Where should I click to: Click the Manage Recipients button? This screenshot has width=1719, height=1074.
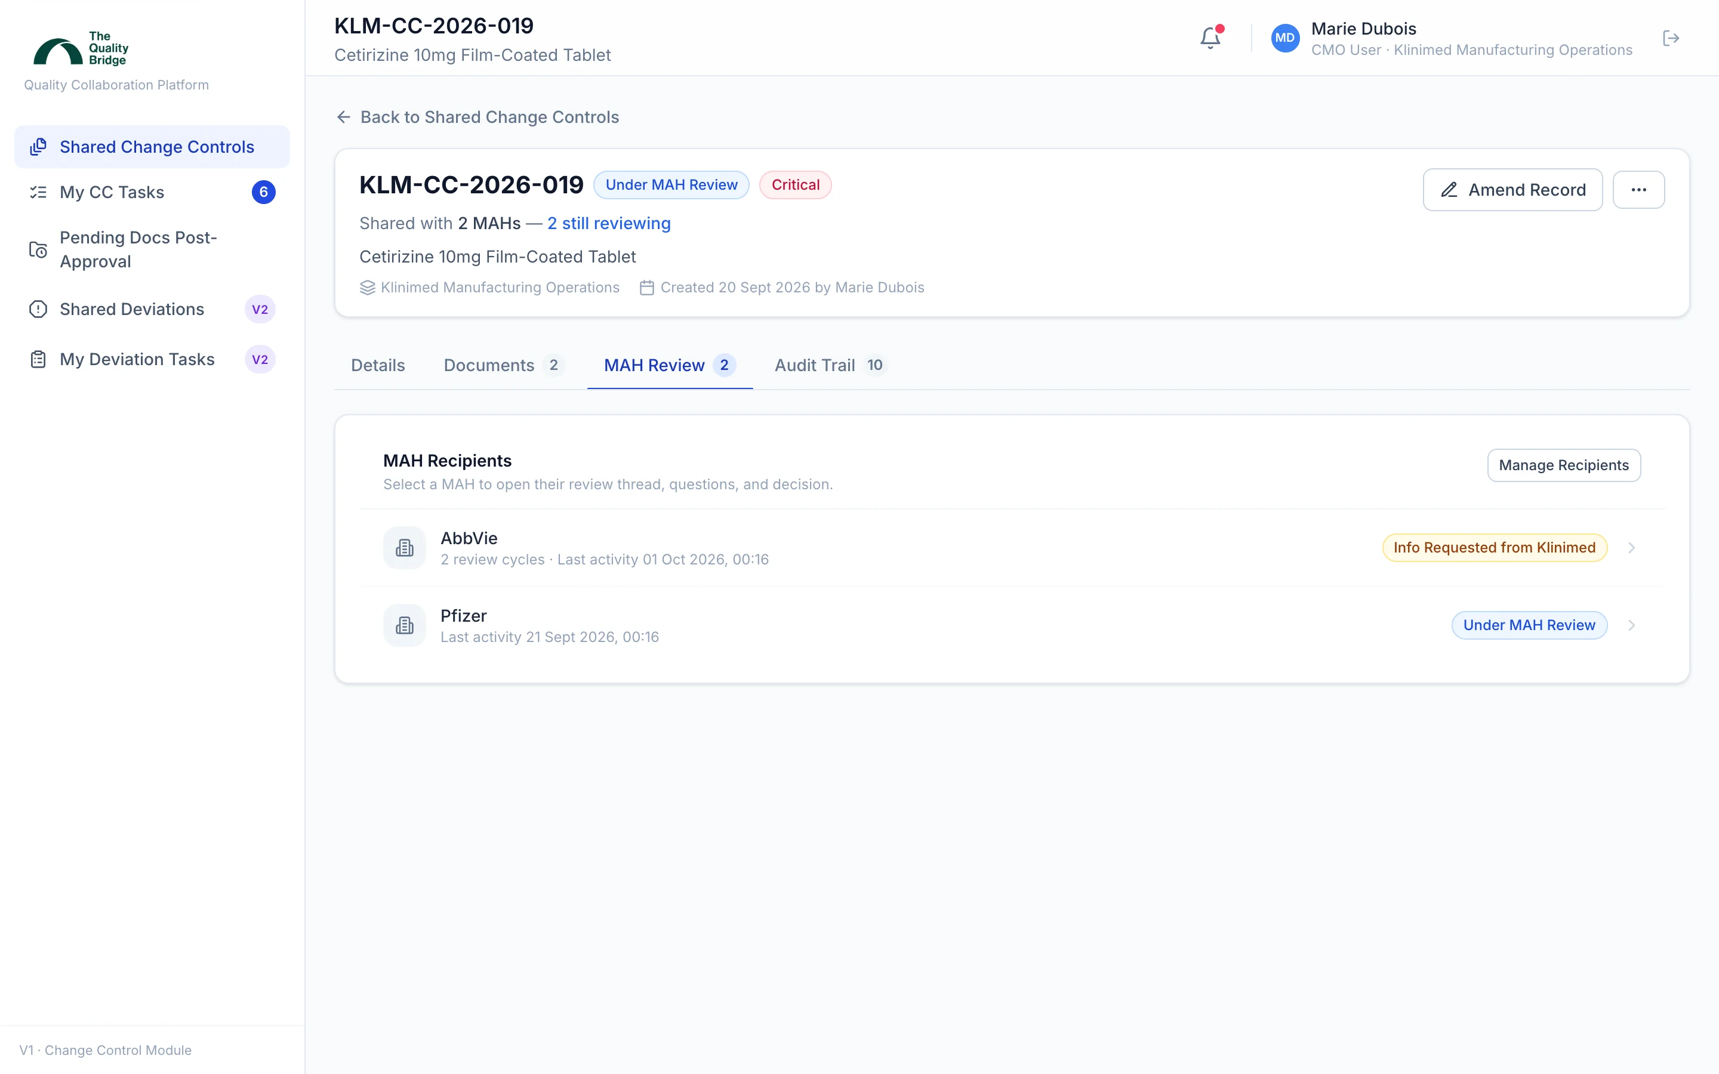pos(1563,465)
